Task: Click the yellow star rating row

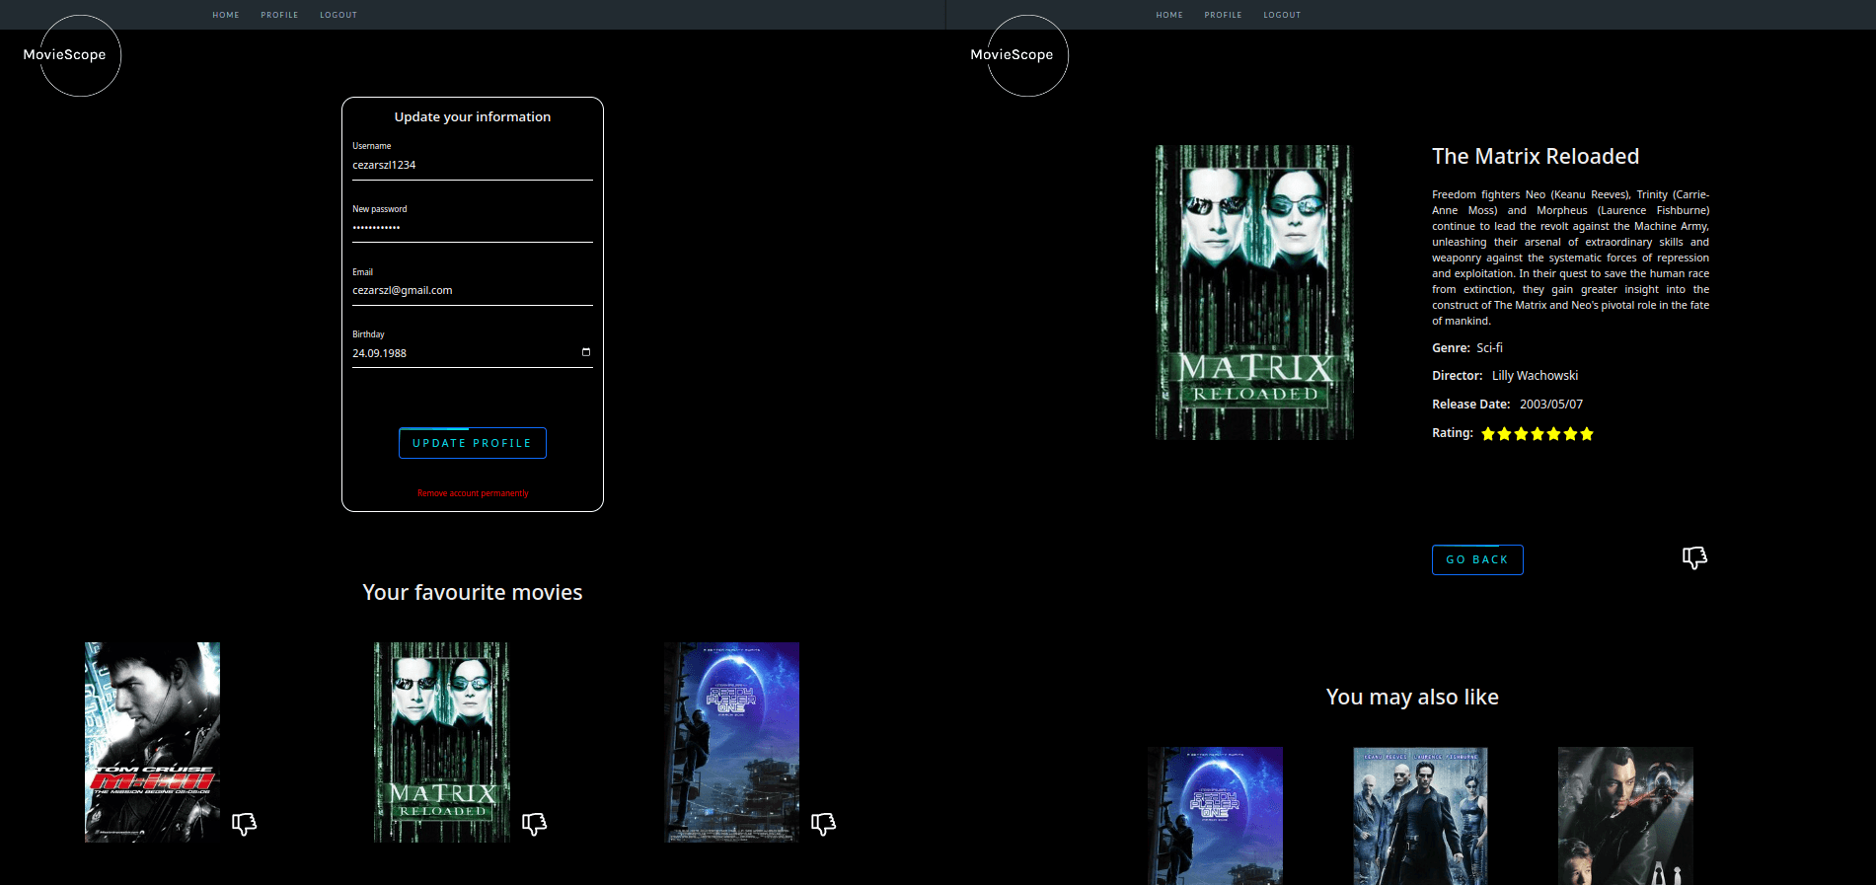Action: (x=1538, y=434)
